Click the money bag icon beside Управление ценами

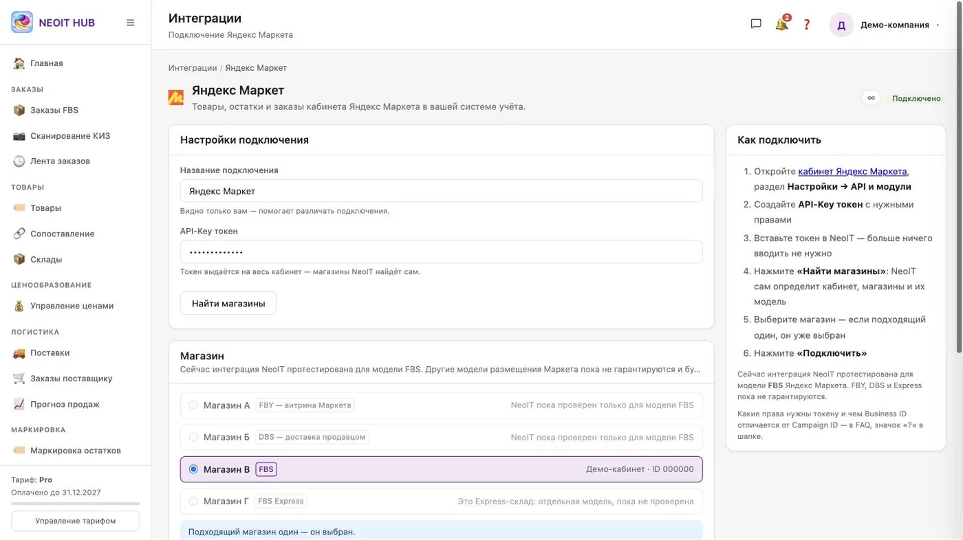tap(19, 306)
